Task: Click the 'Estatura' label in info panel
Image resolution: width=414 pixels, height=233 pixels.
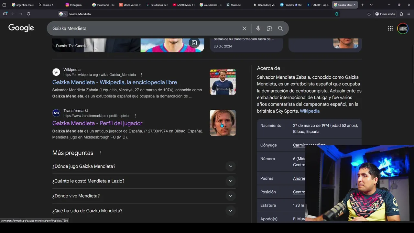Action: pos(268,205)
